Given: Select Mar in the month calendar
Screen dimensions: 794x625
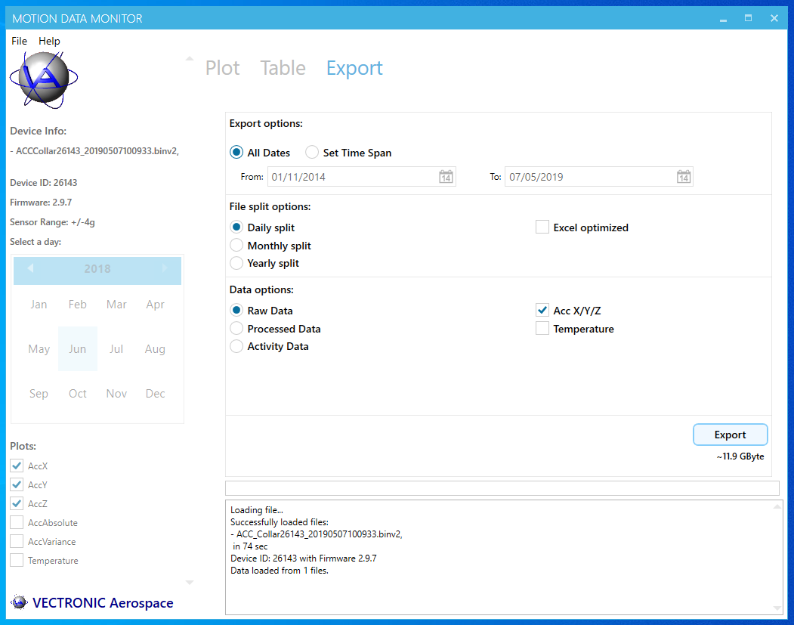Looking at the screenshot, I should pos(116,305).
